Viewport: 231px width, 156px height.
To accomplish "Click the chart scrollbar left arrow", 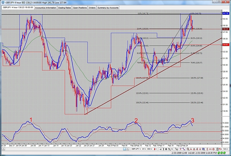I will (3, 149).
